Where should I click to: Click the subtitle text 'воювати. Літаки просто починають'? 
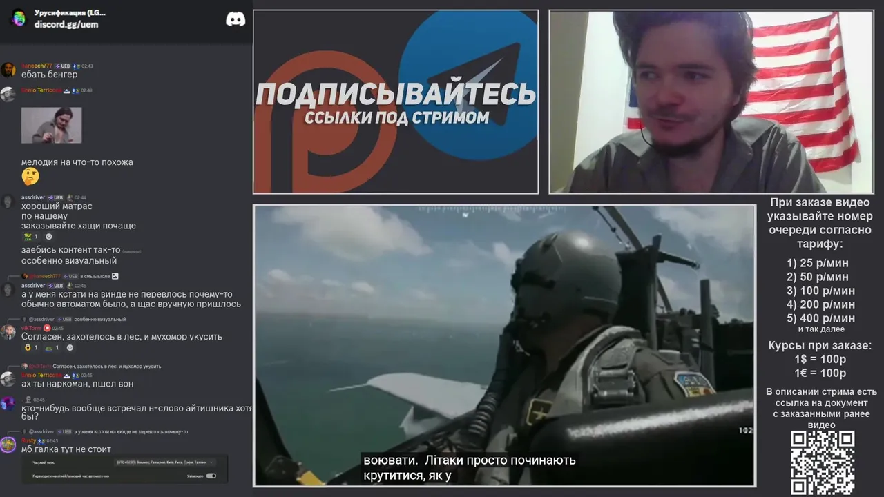470,460
